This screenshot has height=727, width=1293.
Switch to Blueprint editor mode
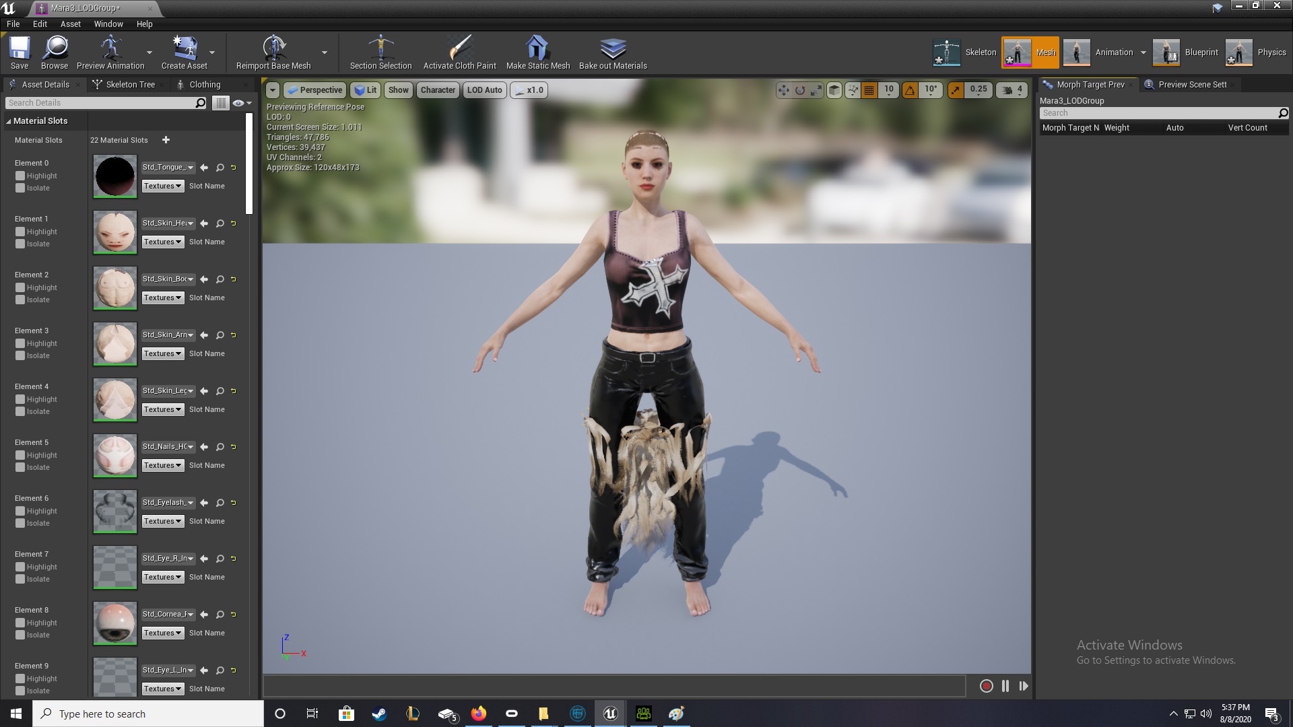point(1185,53)
